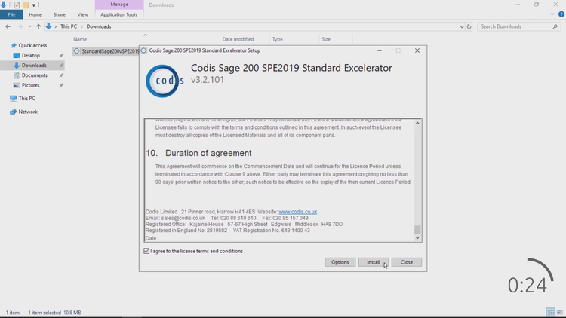Select the Manage contextual tab
The width and height of the screenshot is (566, 318).
coord(119,5)
